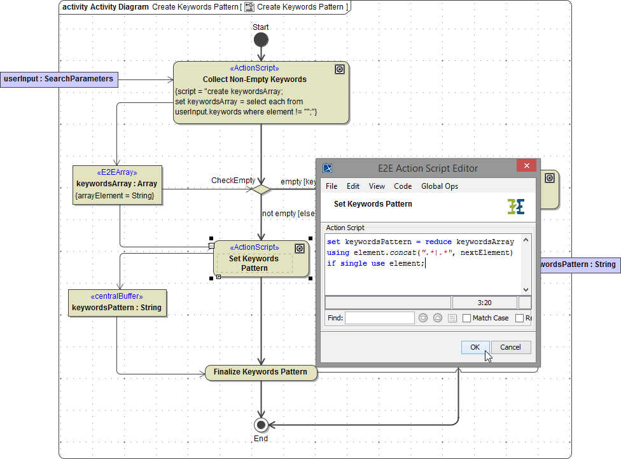
Task: Click inside the Find input field
Action: pos(380,317)
